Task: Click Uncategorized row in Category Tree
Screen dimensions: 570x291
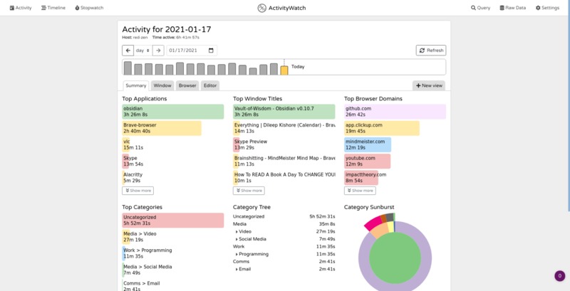Action: click(284, 216)
